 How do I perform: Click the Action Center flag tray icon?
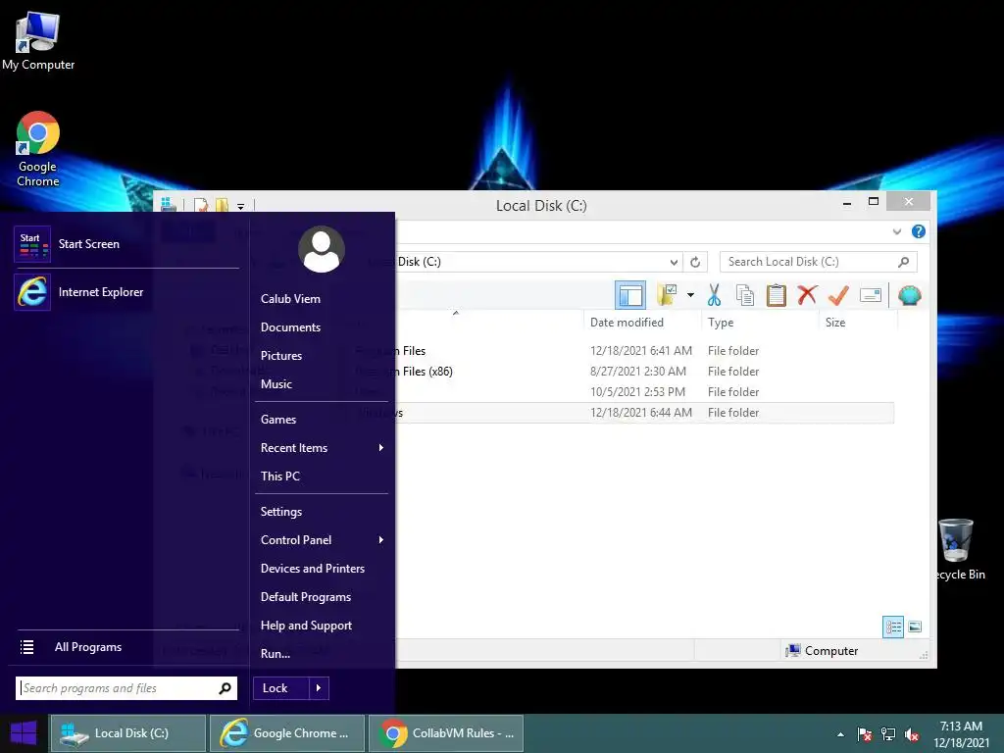click(865, 734)
